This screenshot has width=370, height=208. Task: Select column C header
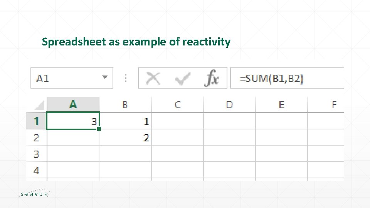tap(177, 104)
